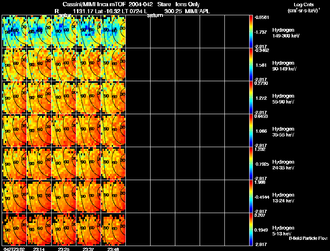
Task: Click the 042T23:02 time label
Action: [x=14, y=249]
